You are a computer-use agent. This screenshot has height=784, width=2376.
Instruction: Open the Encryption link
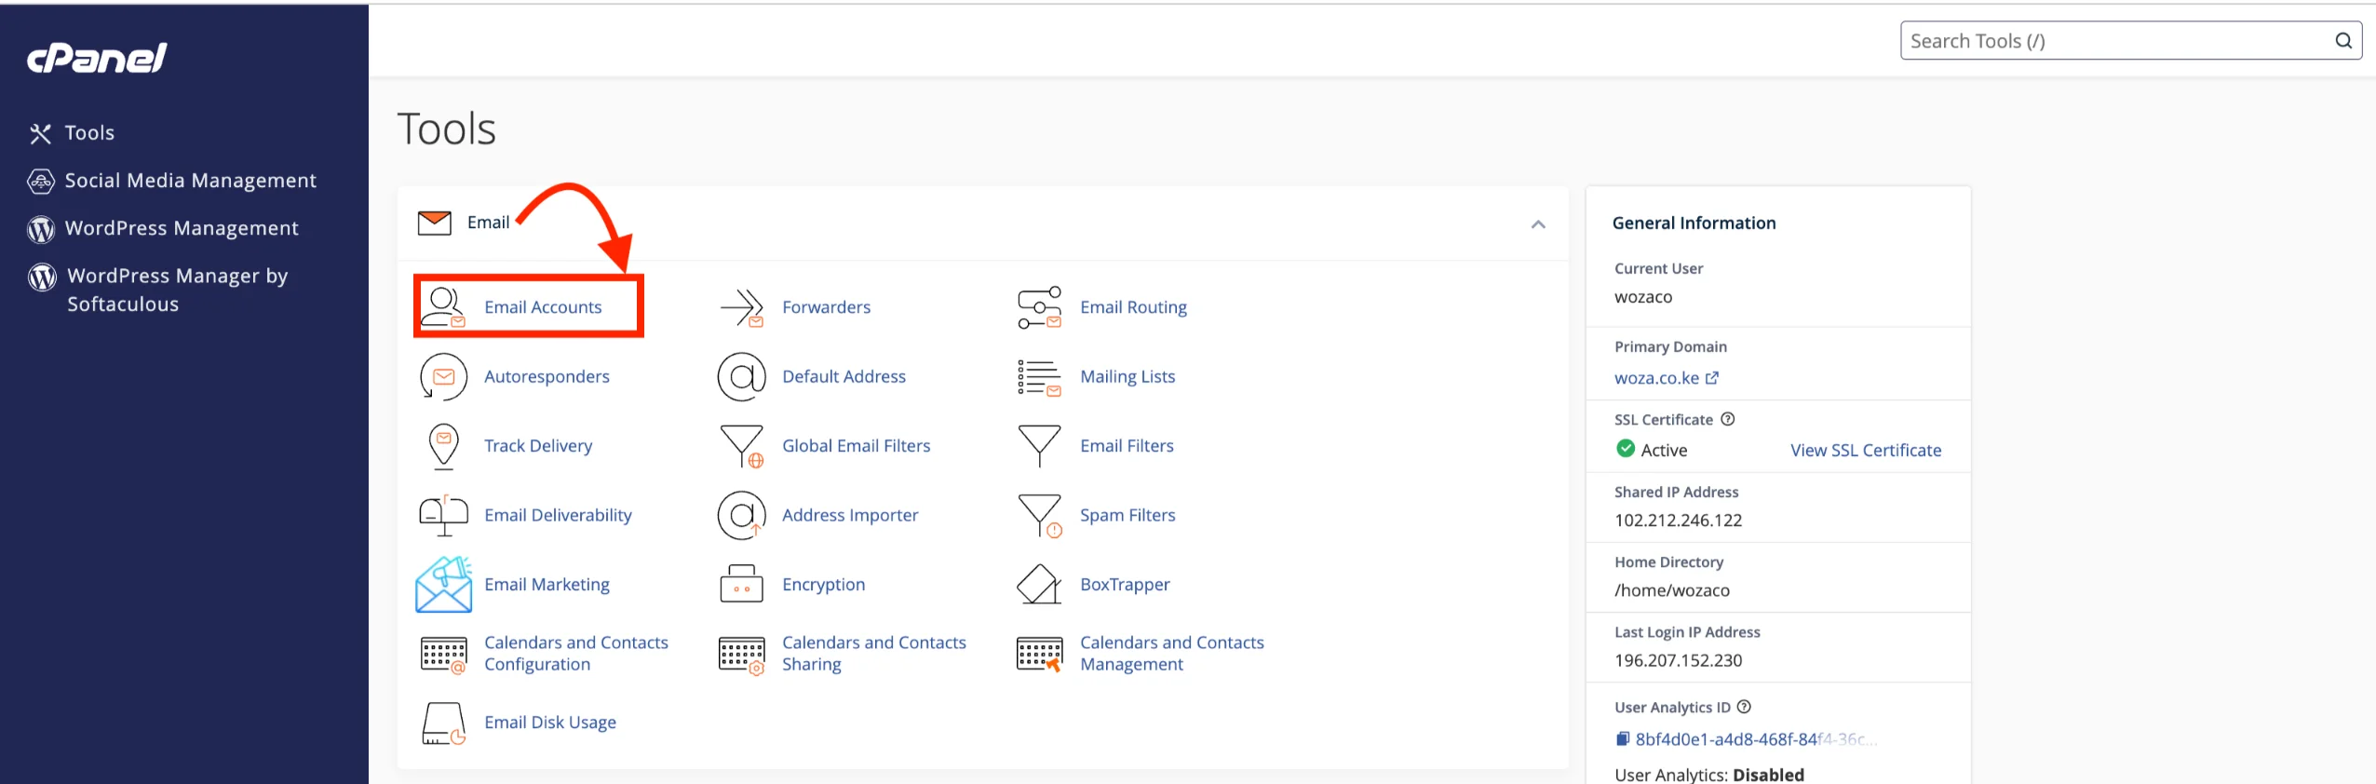point(823,584)
